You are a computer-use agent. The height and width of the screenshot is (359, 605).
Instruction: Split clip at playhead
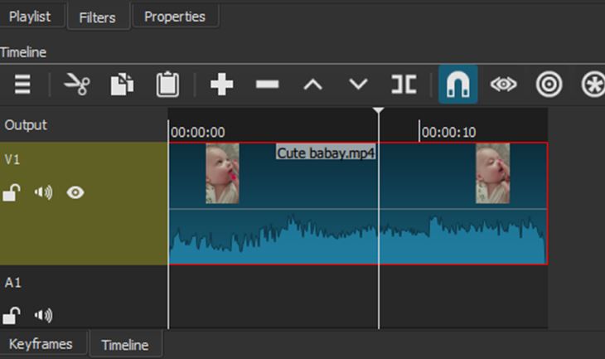pyautogui.click(x=404, y=84)
